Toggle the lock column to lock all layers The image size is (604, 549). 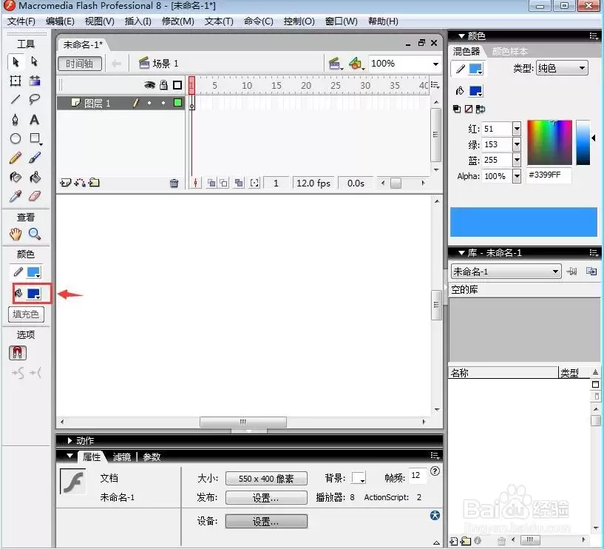163,85
